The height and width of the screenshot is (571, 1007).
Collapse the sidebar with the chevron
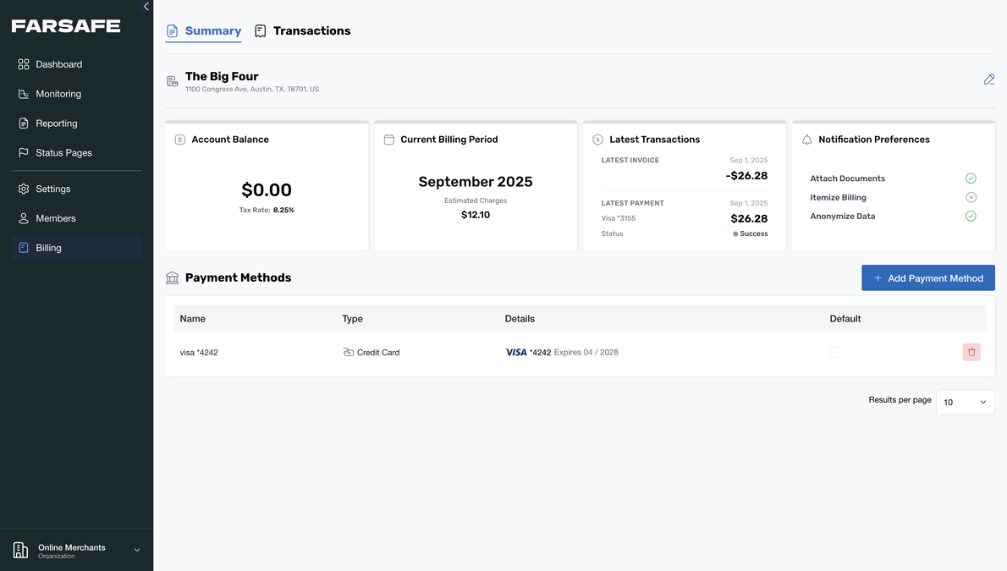(x=146, y=6)
